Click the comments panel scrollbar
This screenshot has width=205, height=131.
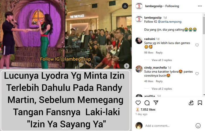click(x=204, y=25)
